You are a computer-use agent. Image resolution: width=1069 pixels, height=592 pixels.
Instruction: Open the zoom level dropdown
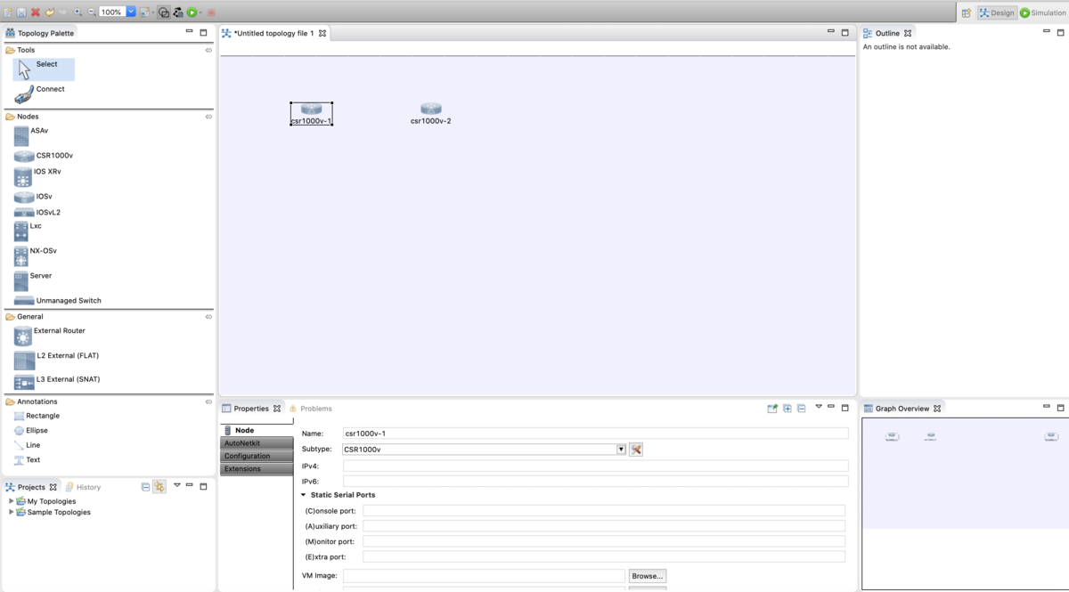click(131, 12)
